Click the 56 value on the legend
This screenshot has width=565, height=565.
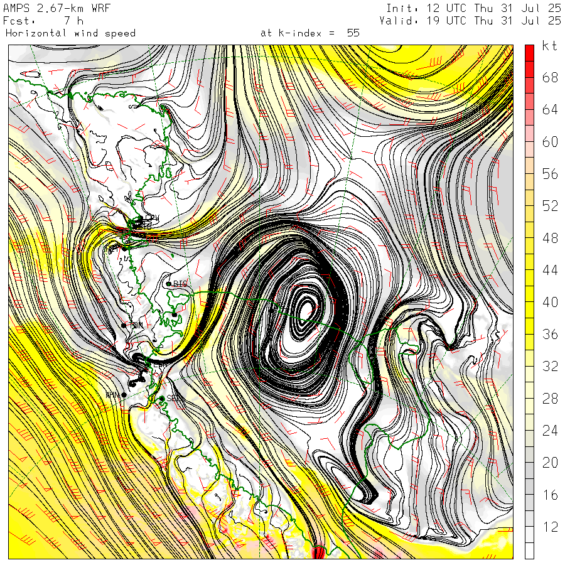550,174
